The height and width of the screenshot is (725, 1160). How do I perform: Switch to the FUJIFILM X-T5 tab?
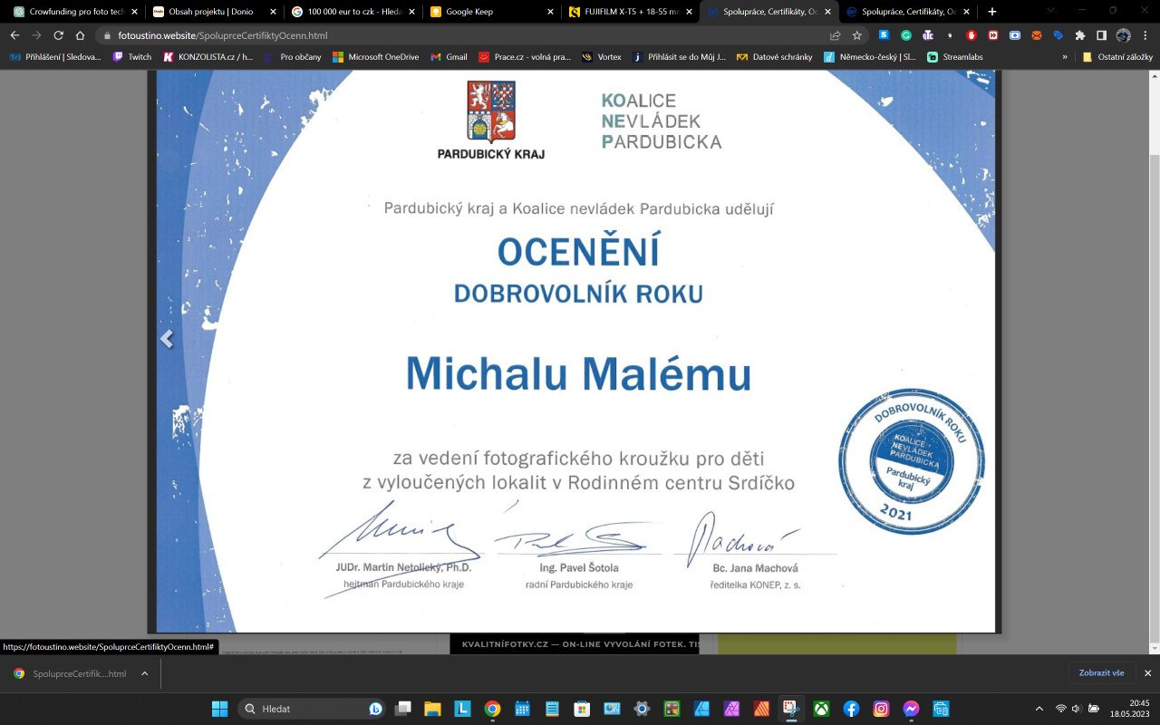[632, 12]
